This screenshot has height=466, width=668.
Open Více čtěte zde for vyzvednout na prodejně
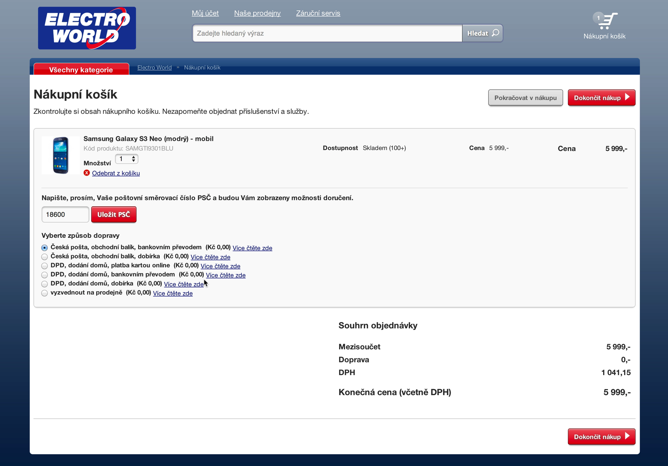click(173, 293)
